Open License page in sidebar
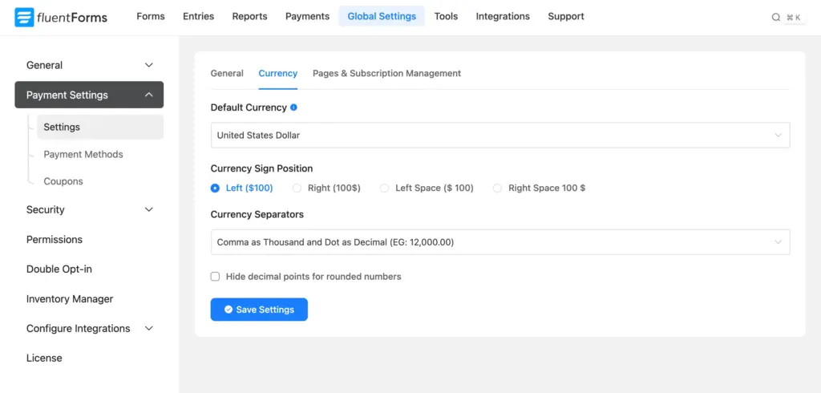821x393 pixels. click(45, 359)
